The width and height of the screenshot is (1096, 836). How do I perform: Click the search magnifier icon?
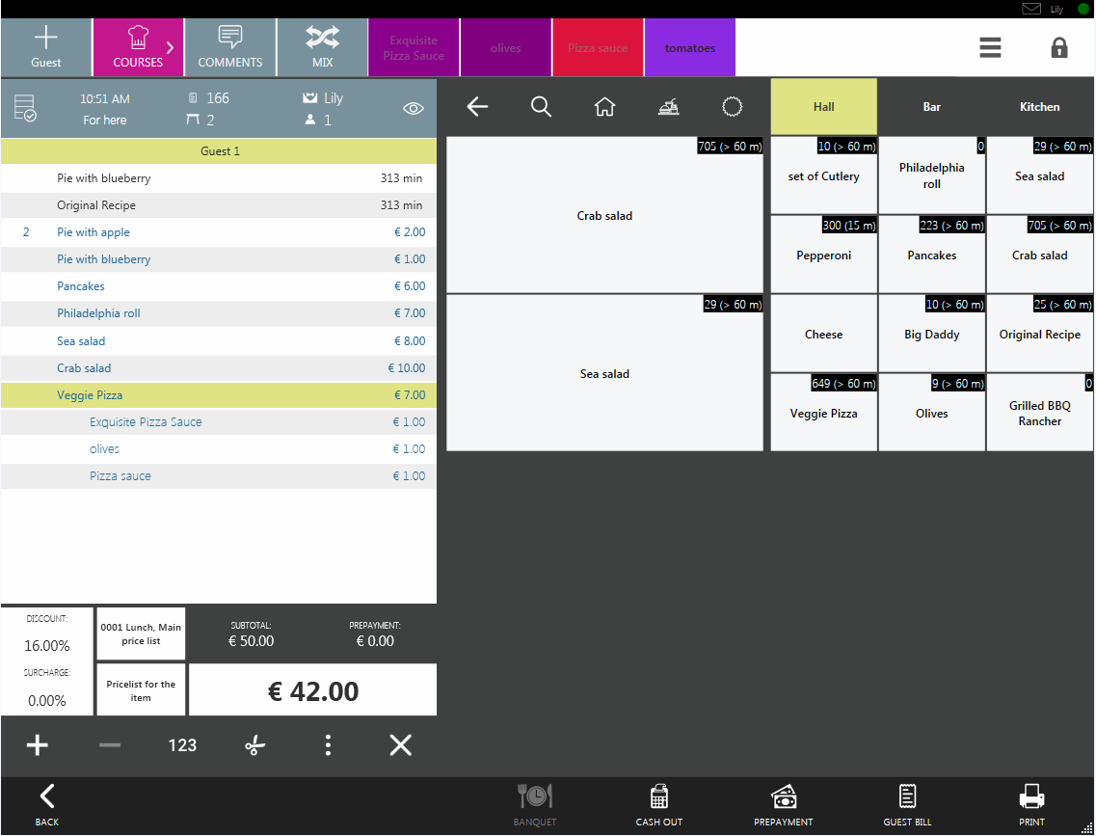(541, 107)
